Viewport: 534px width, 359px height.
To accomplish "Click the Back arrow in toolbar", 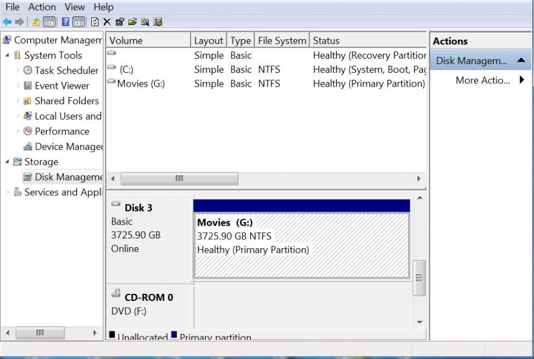I will point(7,22).
